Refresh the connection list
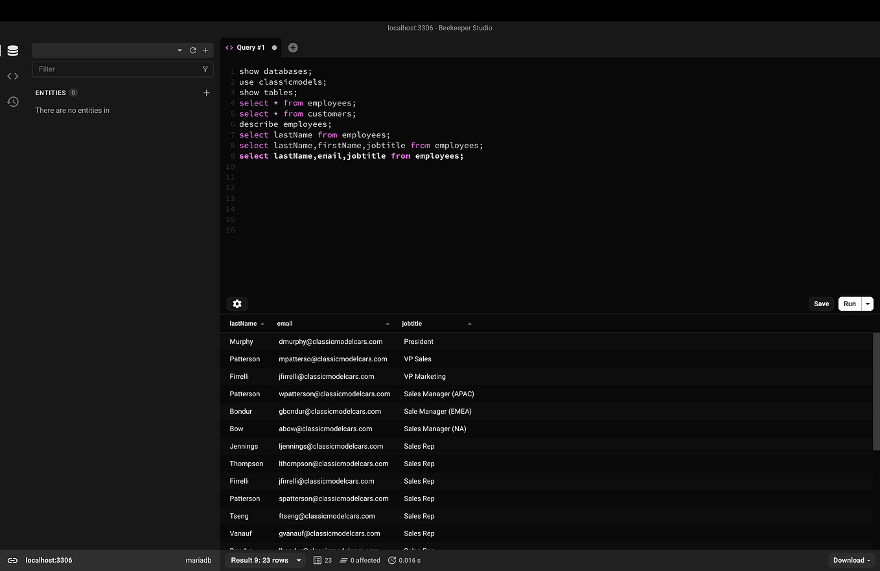This screenshot has width=880, height=571. 192,50
